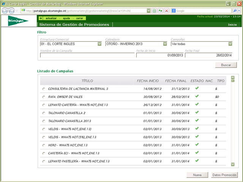Image resolution: width=243 pixels, height=182 pixels.
Task: Click the Buscar button
Action: (x=226, y=65)
